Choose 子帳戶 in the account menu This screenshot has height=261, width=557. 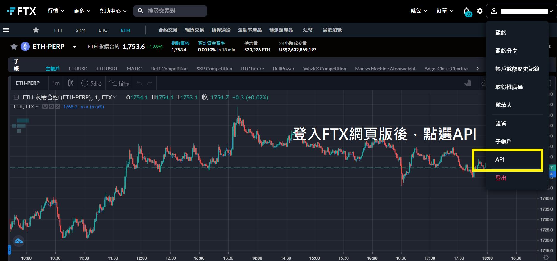(503, 141)
